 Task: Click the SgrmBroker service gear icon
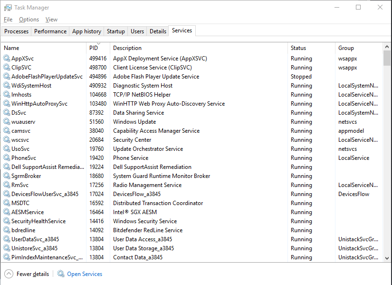tap(7, 176)
